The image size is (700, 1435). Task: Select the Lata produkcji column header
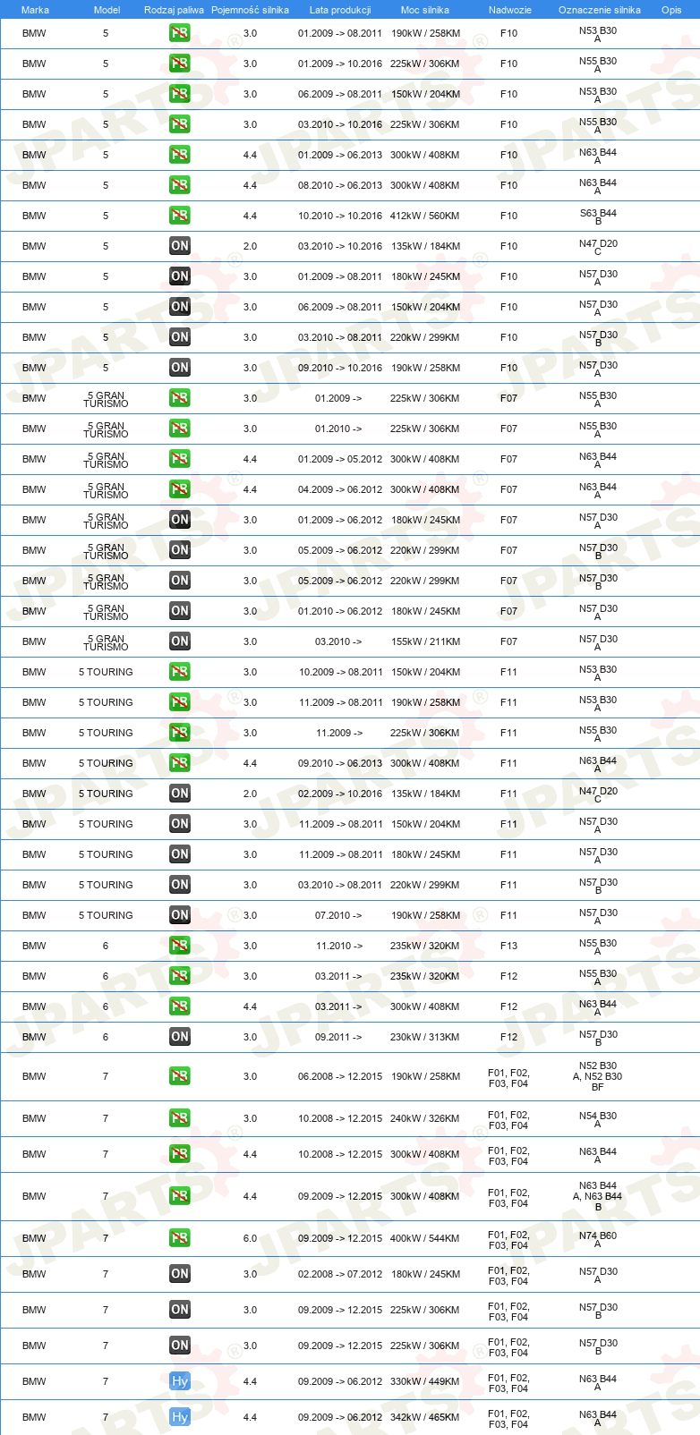[x=340, y=10]
